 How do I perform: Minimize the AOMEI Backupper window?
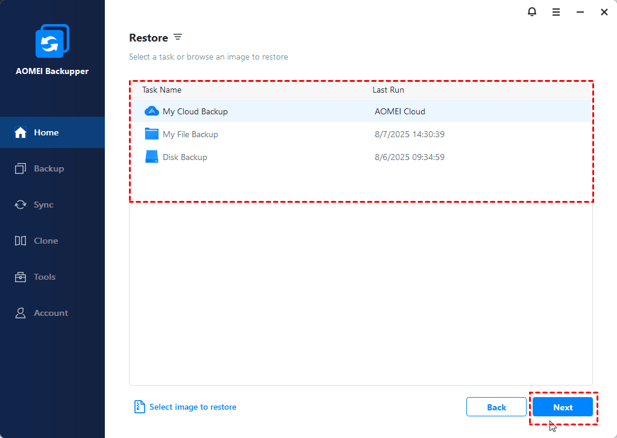click(x=580, y=12)
